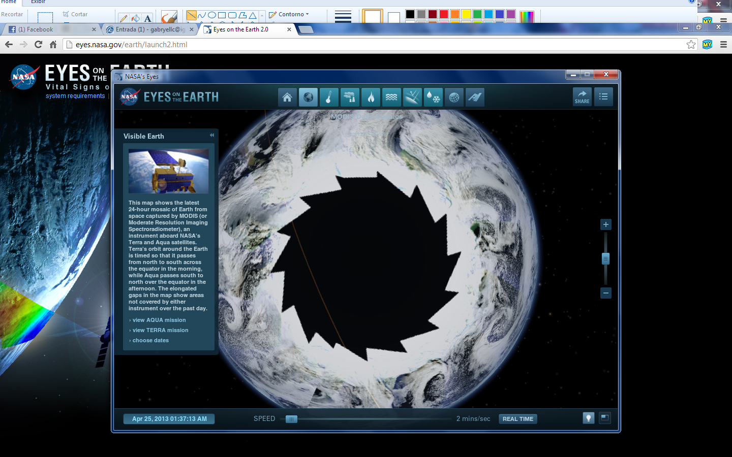Click the NASA logo on the web page
Image resolution: width=732 pixels, height=457 pixels.
24,78
